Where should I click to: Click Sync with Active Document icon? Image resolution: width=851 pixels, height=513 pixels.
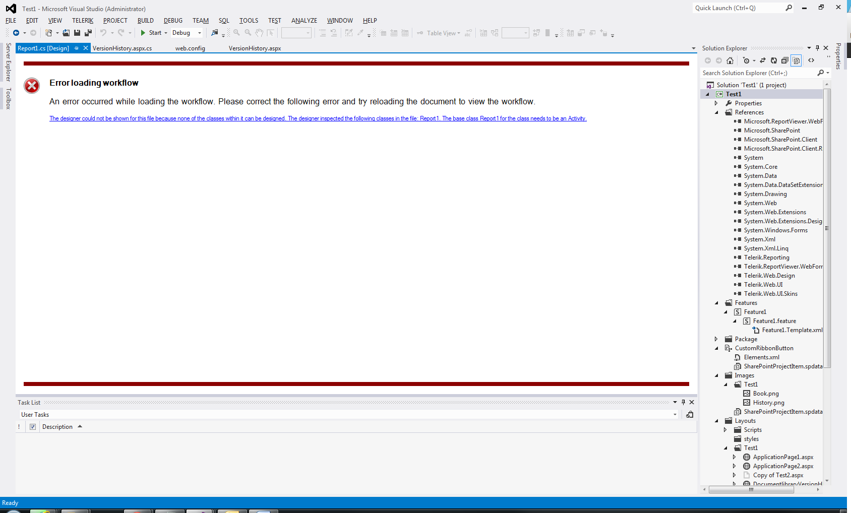(763, 60)
